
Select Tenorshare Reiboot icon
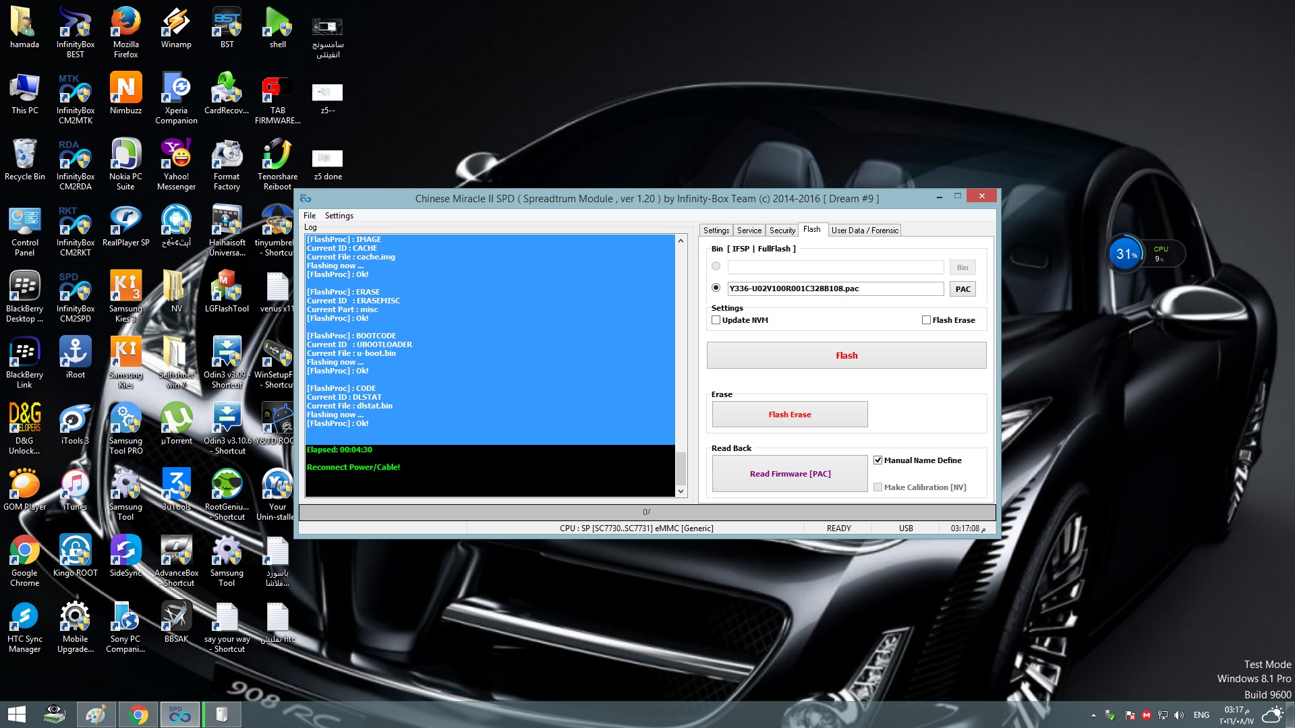(x=277, y=164)
